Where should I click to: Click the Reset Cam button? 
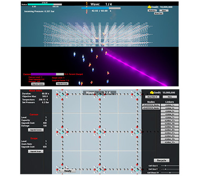(159, 13)
